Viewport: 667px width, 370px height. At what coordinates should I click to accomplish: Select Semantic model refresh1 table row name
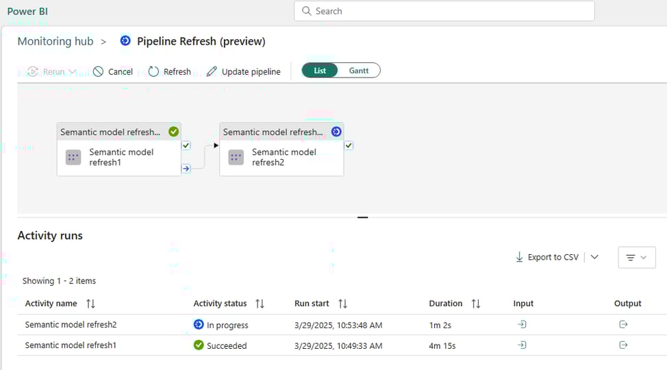point(71,345)
